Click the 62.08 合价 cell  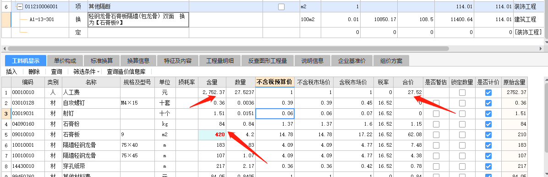[408, 134]
